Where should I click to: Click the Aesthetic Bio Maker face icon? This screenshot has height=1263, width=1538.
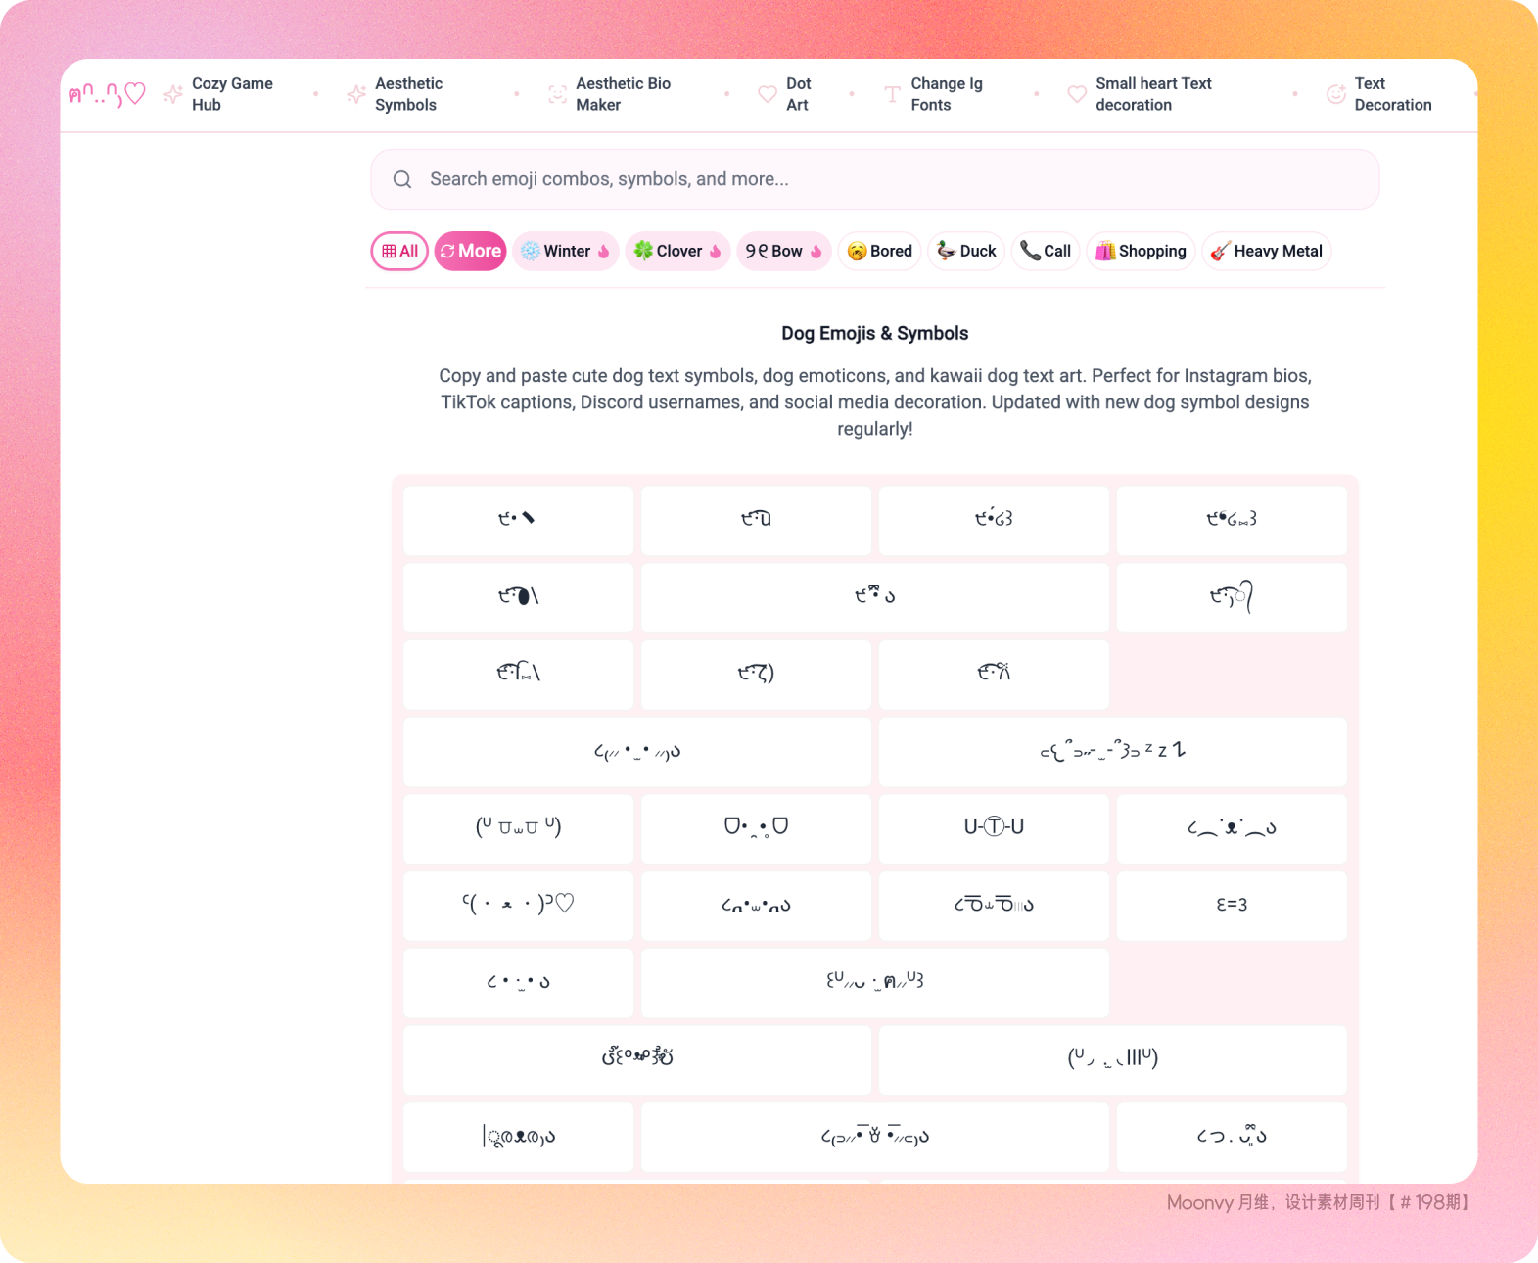557,94
